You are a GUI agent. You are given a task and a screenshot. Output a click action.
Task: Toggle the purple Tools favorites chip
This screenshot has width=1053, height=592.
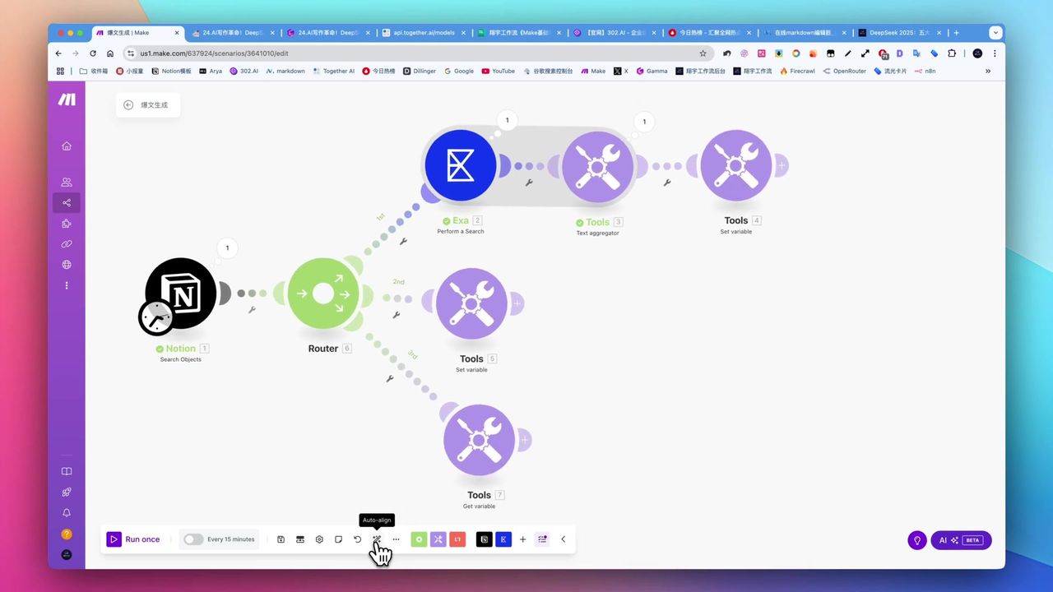(x=438, y=539)
